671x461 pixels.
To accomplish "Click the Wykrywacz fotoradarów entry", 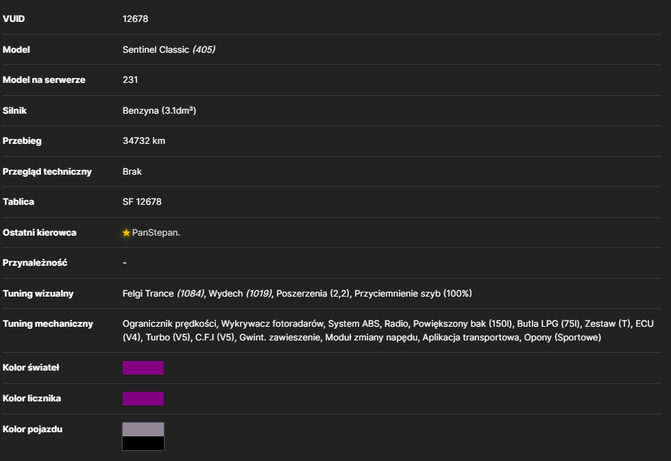I will pos(272,324).
